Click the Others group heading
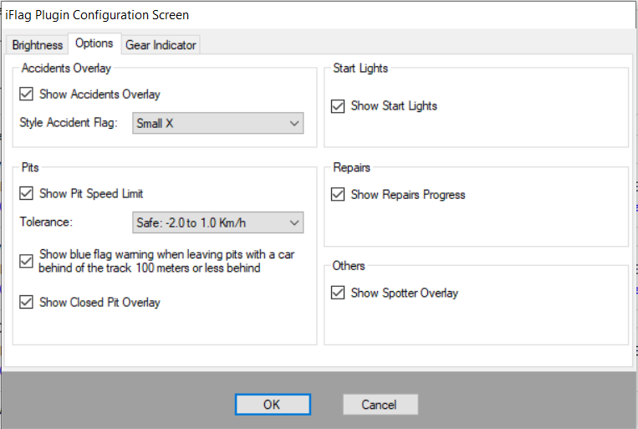 tap(349, 266)
